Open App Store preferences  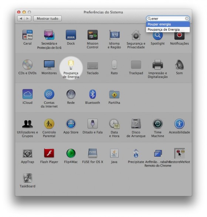(71, 124)
